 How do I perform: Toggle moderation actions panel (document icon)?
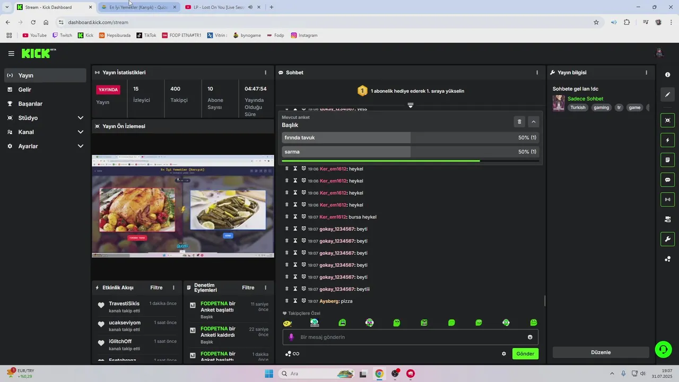667,160
